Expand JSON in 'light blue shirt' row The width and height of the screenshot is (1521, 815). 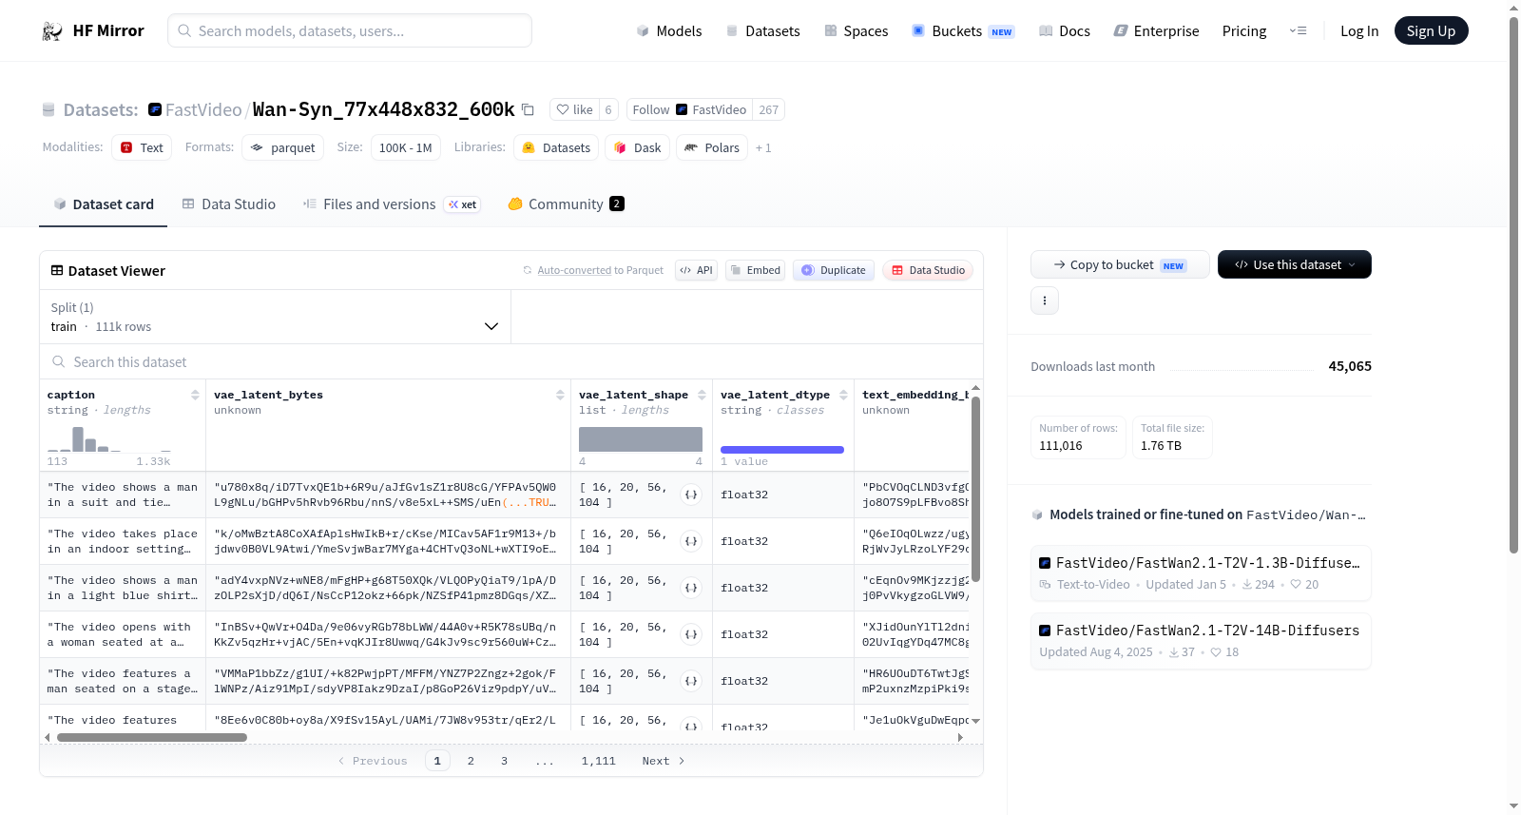click(691, 588)
